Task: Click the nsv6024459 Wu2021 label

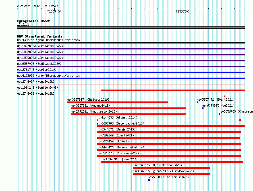Action: (113, 141)
